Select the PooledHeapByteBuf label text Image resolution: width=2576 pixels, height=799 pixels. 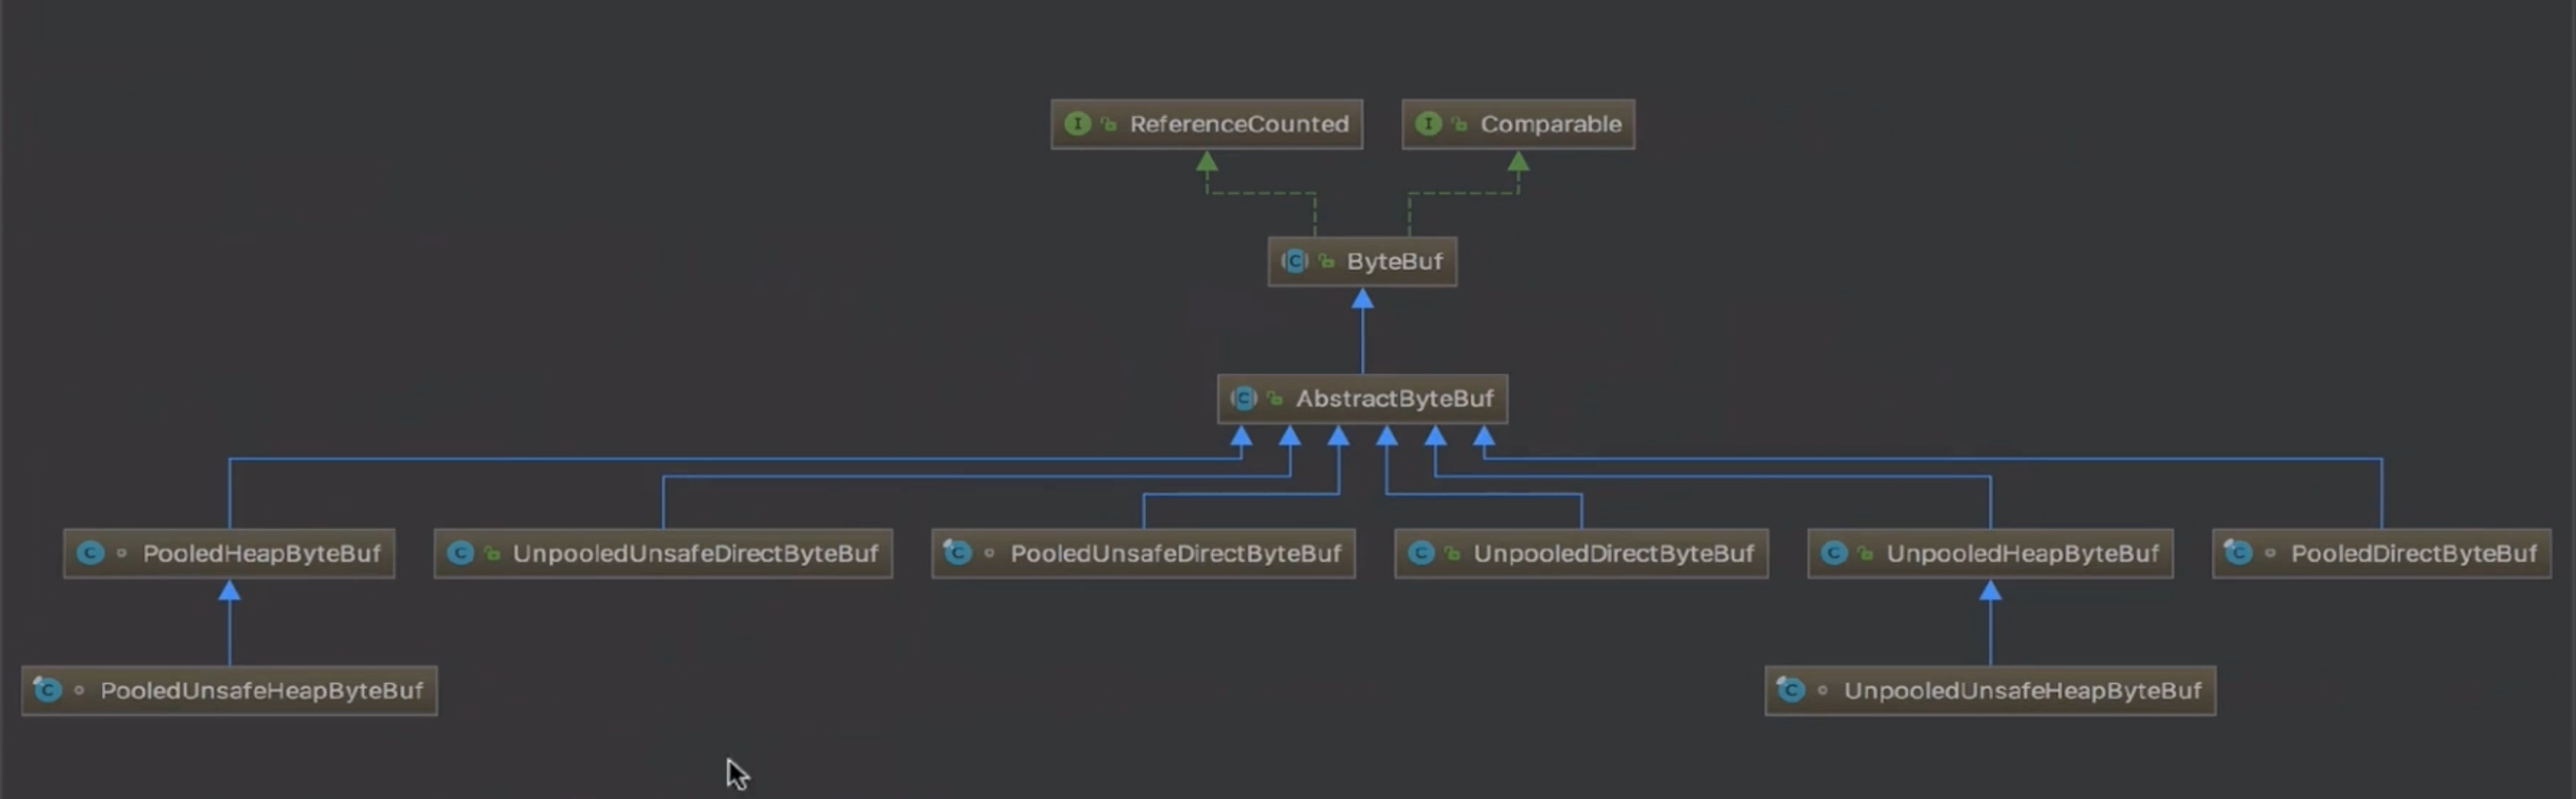click(x=261, y=553)
